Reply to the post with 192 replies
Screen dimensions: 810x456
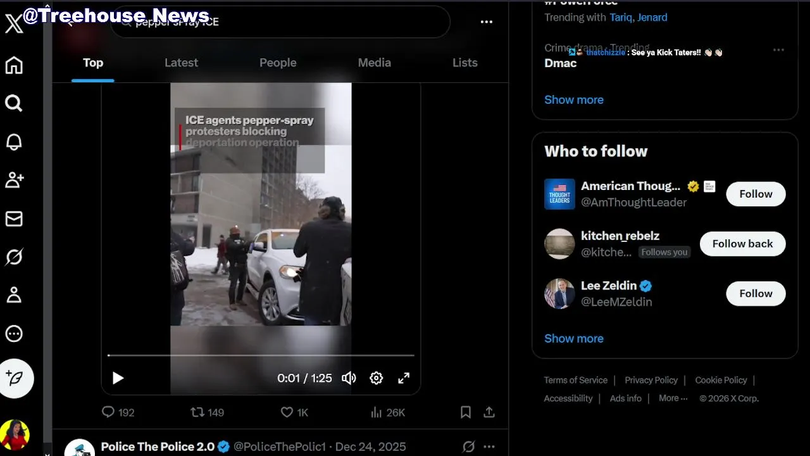click(x=118, y=412)
